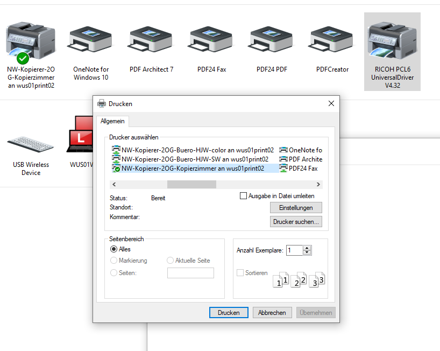Open printer Einstellungen
Screen dimensions: 440x351
coord(296,208)
